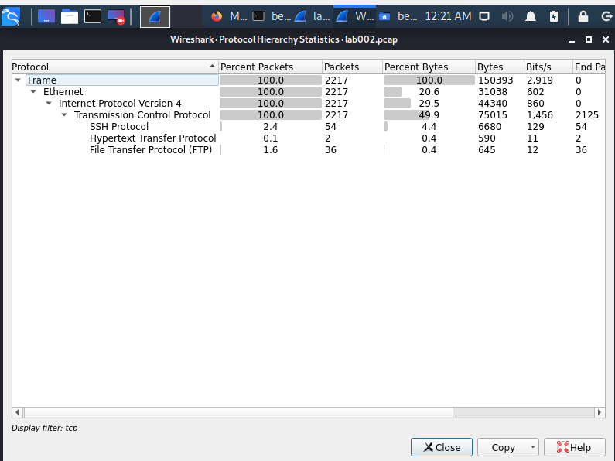Click the TCP end packets value 2125
Viewport: 615px width, 461px height.
[586, 114]
